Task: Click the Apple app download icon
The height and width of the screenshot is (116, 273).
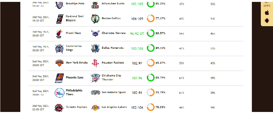Action: (x=266, y=12)
